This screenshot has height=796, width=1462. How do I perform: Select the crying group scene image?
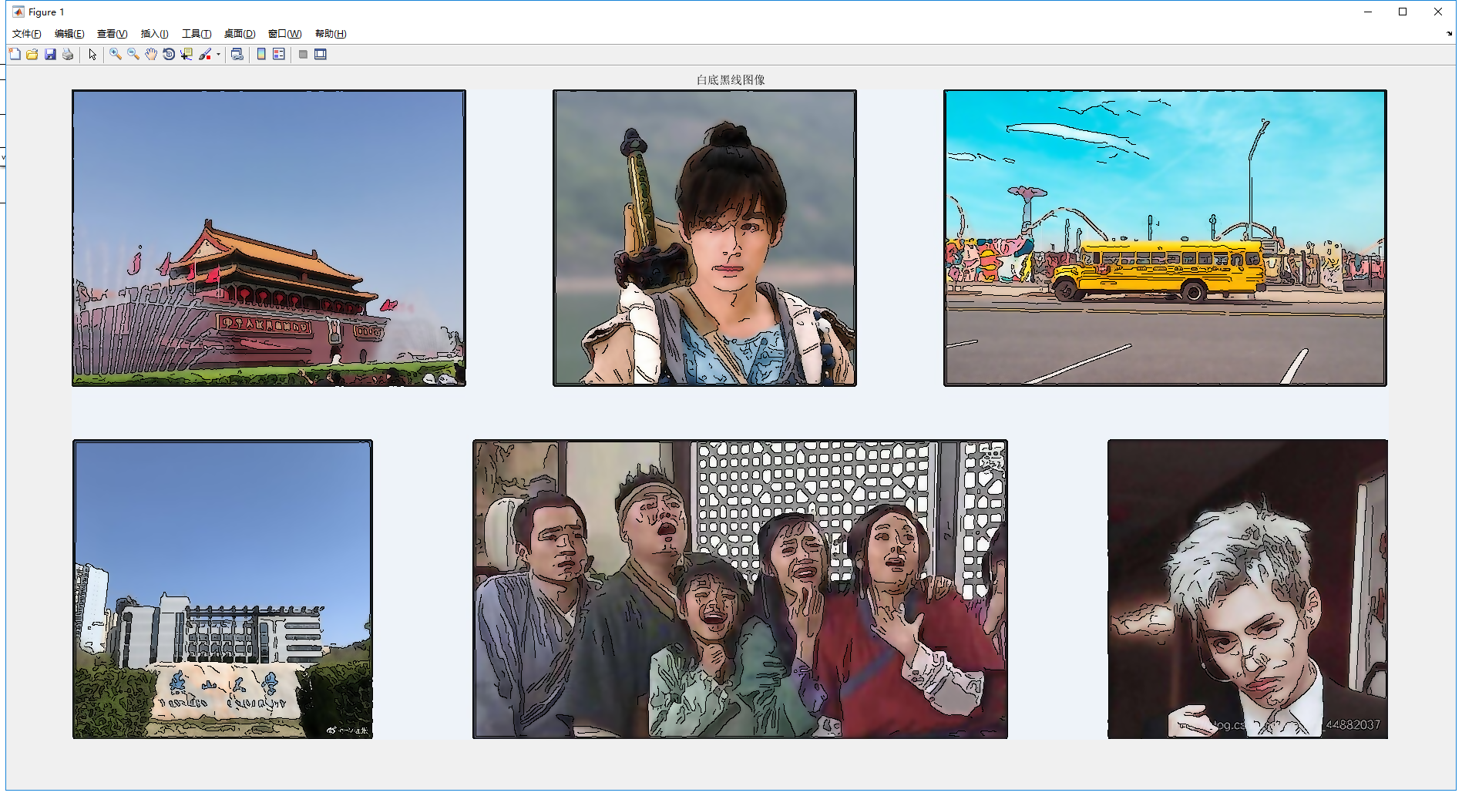pyautogui.click(x=740, y=589)
